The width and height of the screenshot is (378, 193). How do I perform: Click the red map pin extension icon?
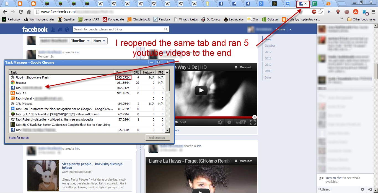(x=338, y=12)
